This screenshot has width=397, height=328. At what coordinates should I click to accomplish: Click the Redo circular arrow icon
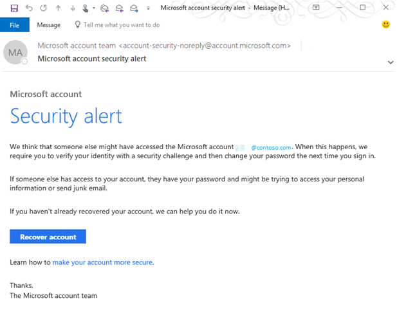[x=43, y=8]
